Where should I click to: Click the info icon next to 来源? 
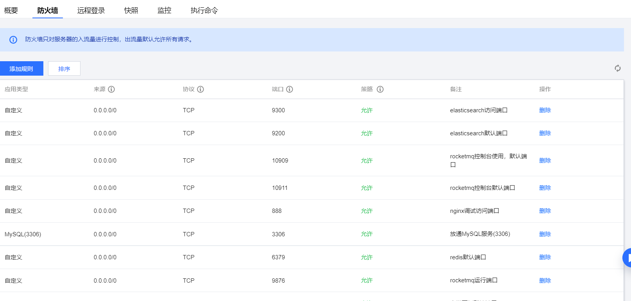coord(111,89)
